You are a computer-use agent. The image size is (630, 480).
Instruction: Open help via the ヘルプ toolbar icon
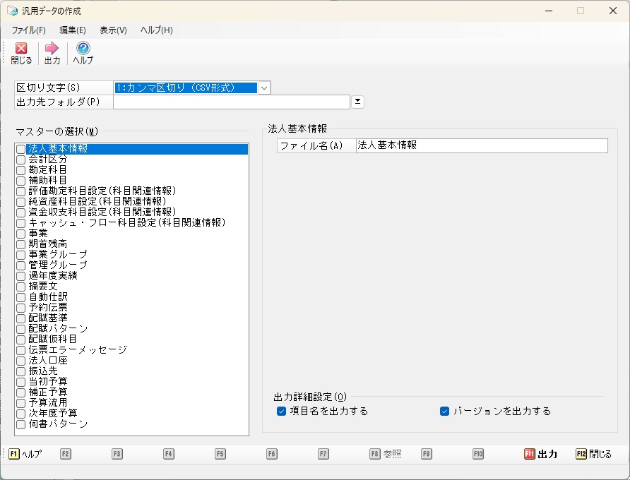(x=83, y=49)
